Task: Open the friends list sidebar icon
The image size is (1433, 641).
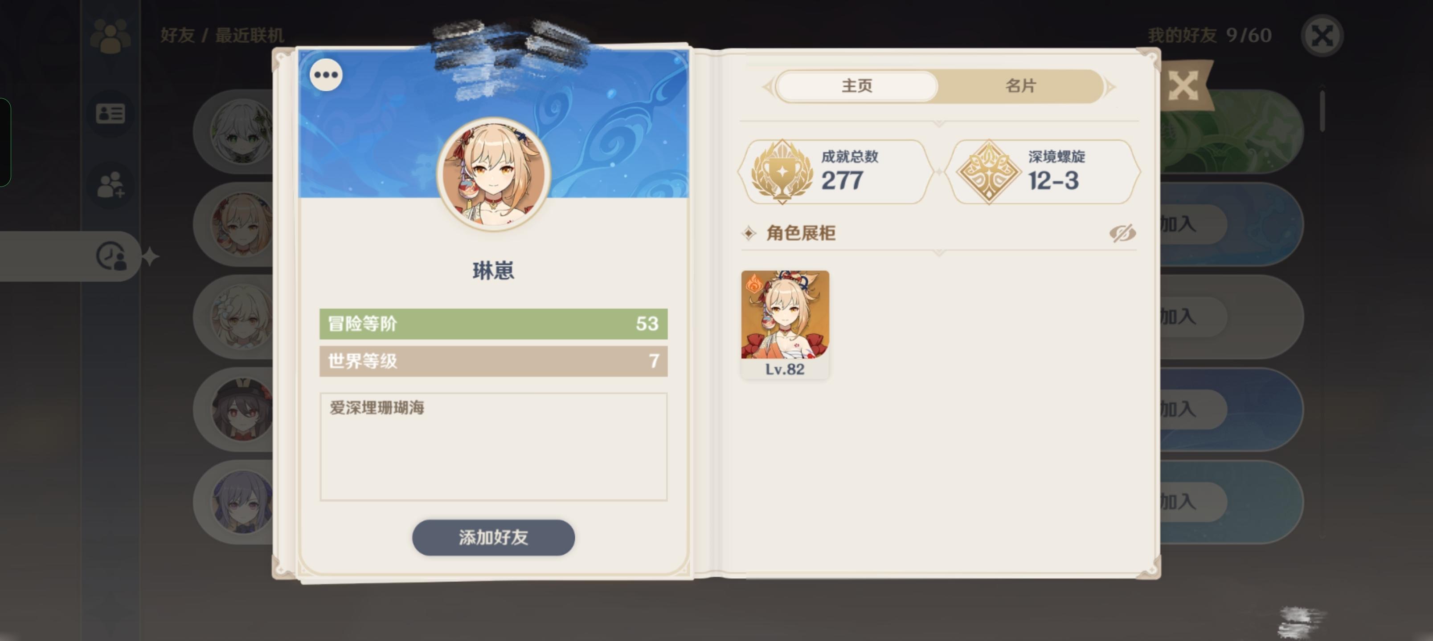Action: point(110,37)
